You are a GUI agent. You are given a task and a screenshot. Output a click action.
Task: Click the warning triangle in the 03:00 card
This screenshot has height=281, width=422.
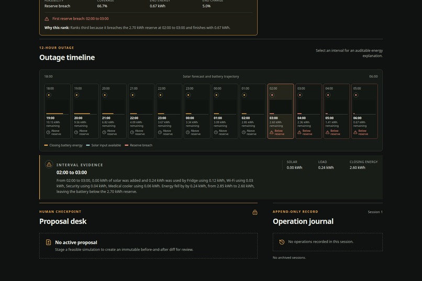299,132
